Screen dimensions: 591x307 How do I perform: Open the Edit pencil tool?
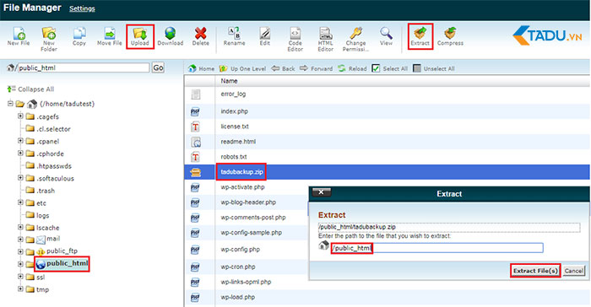tap(264, 36)
